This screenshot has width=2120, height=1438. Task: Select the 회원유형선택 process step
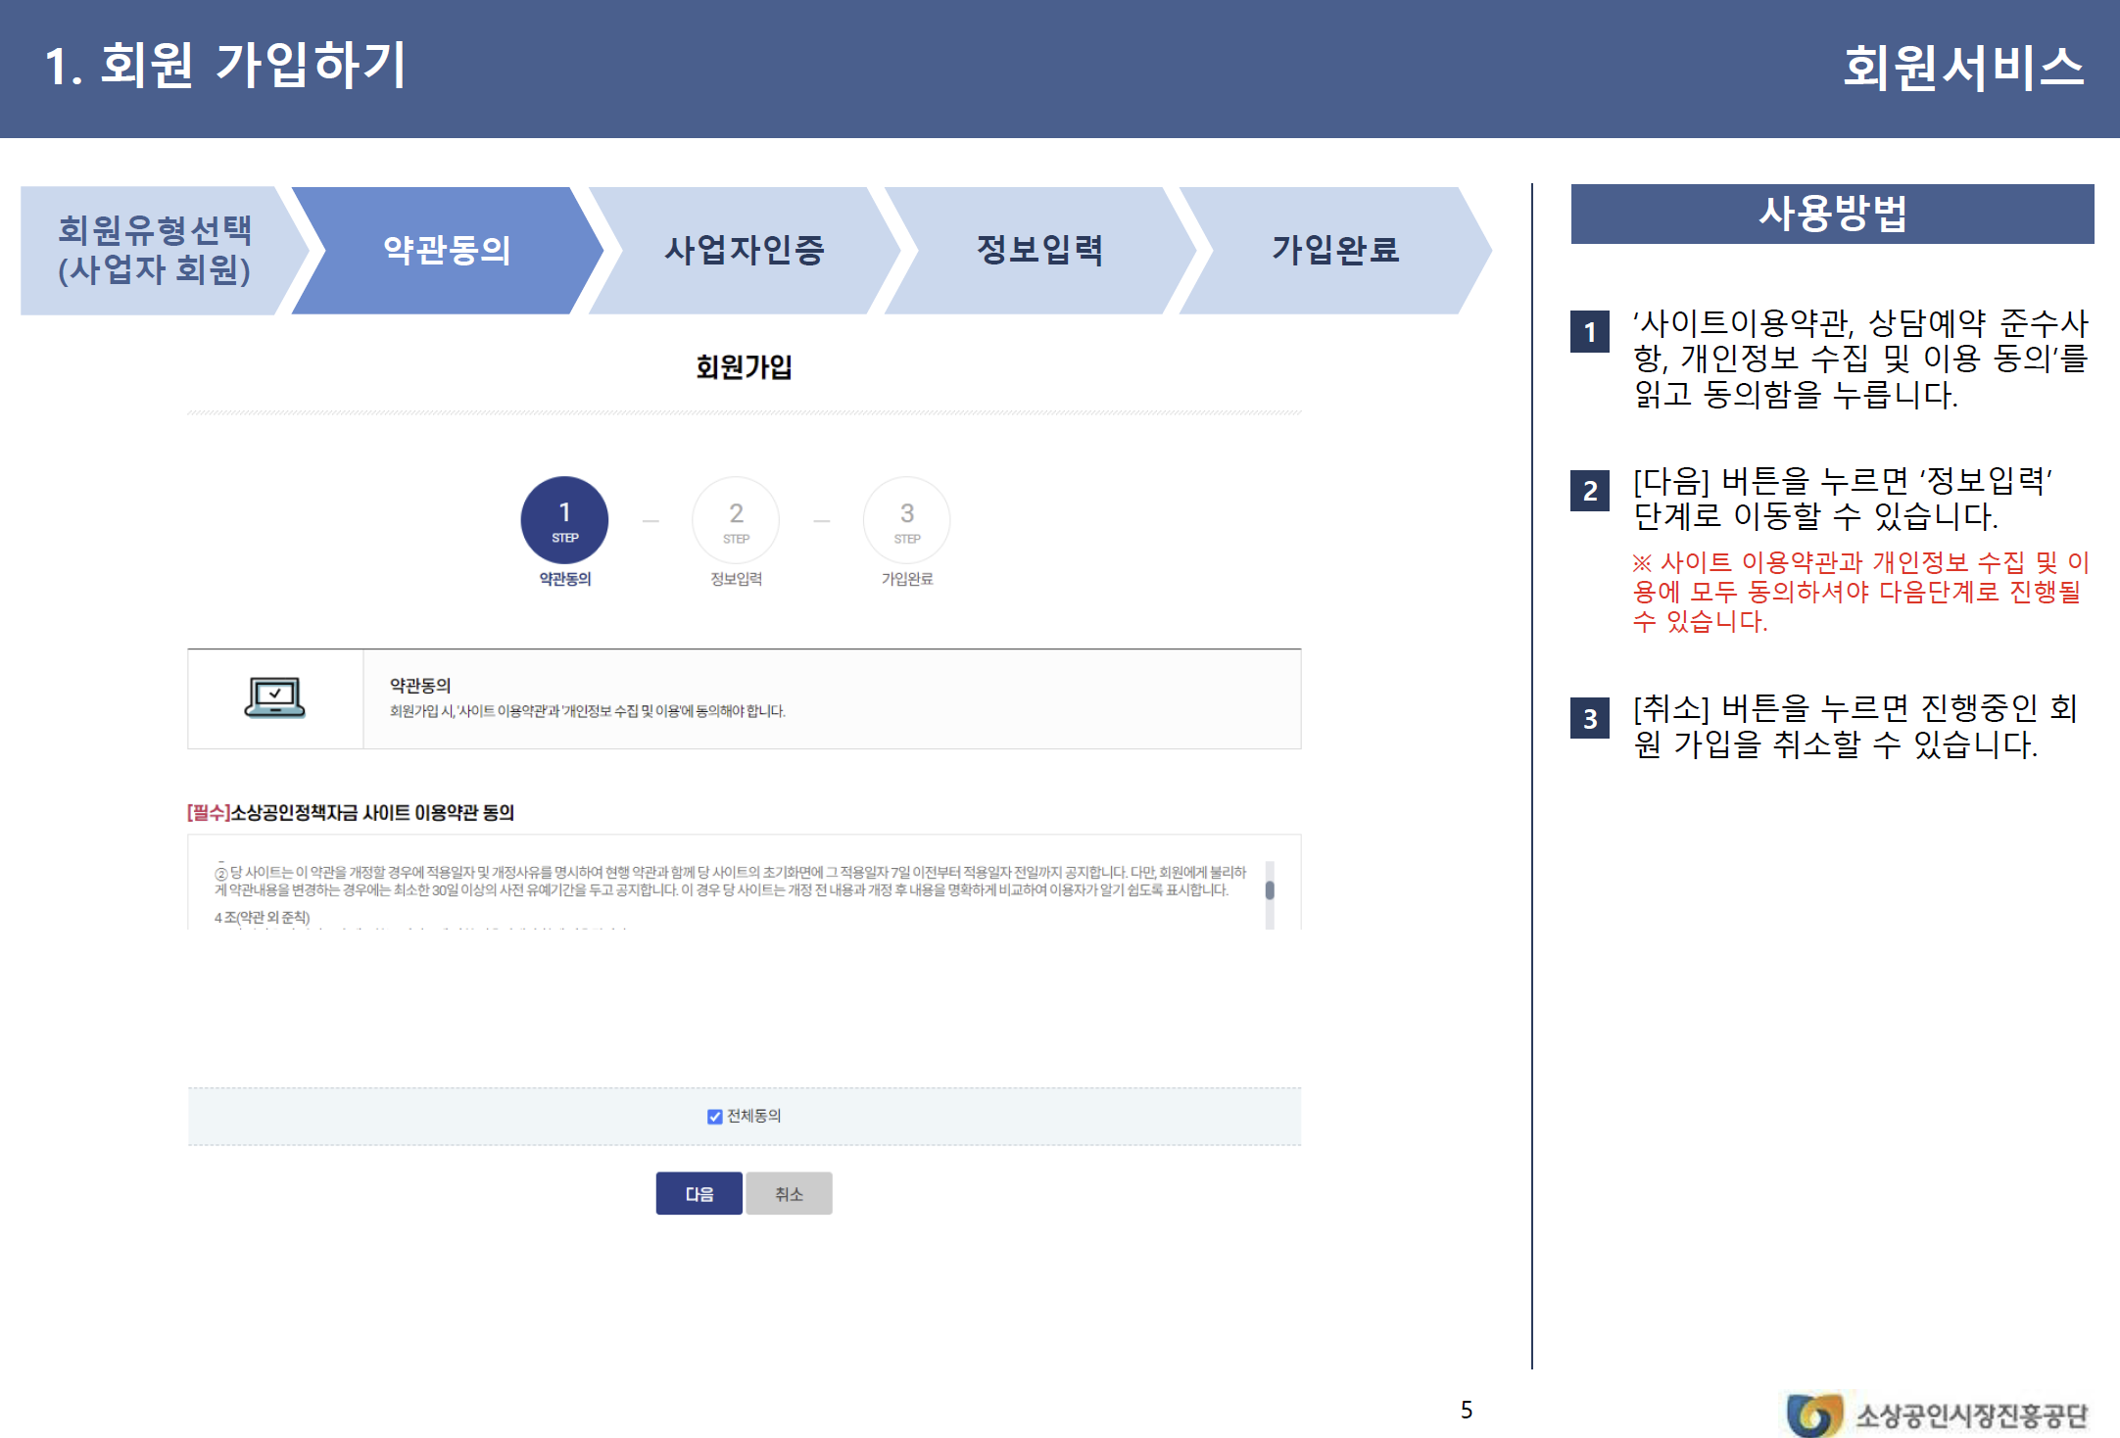154,250
